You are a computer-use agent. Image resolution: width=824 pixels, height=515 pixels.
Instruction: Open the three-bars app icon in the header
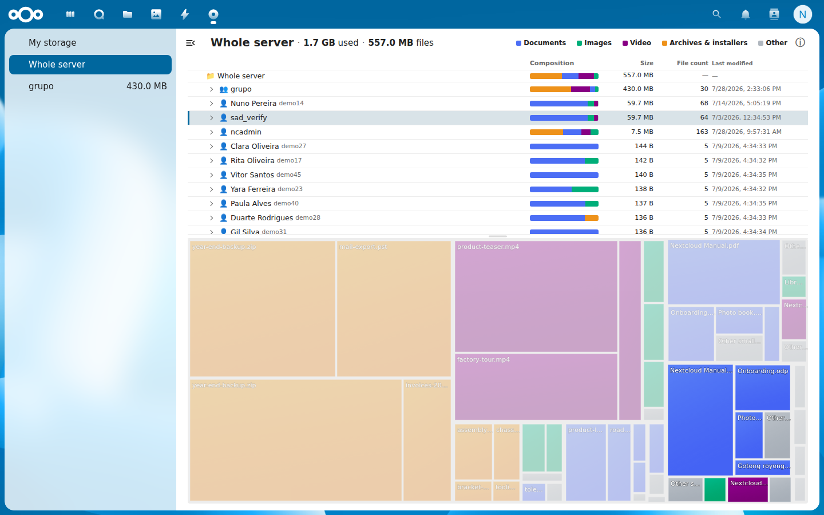click(x=70, y=14)
